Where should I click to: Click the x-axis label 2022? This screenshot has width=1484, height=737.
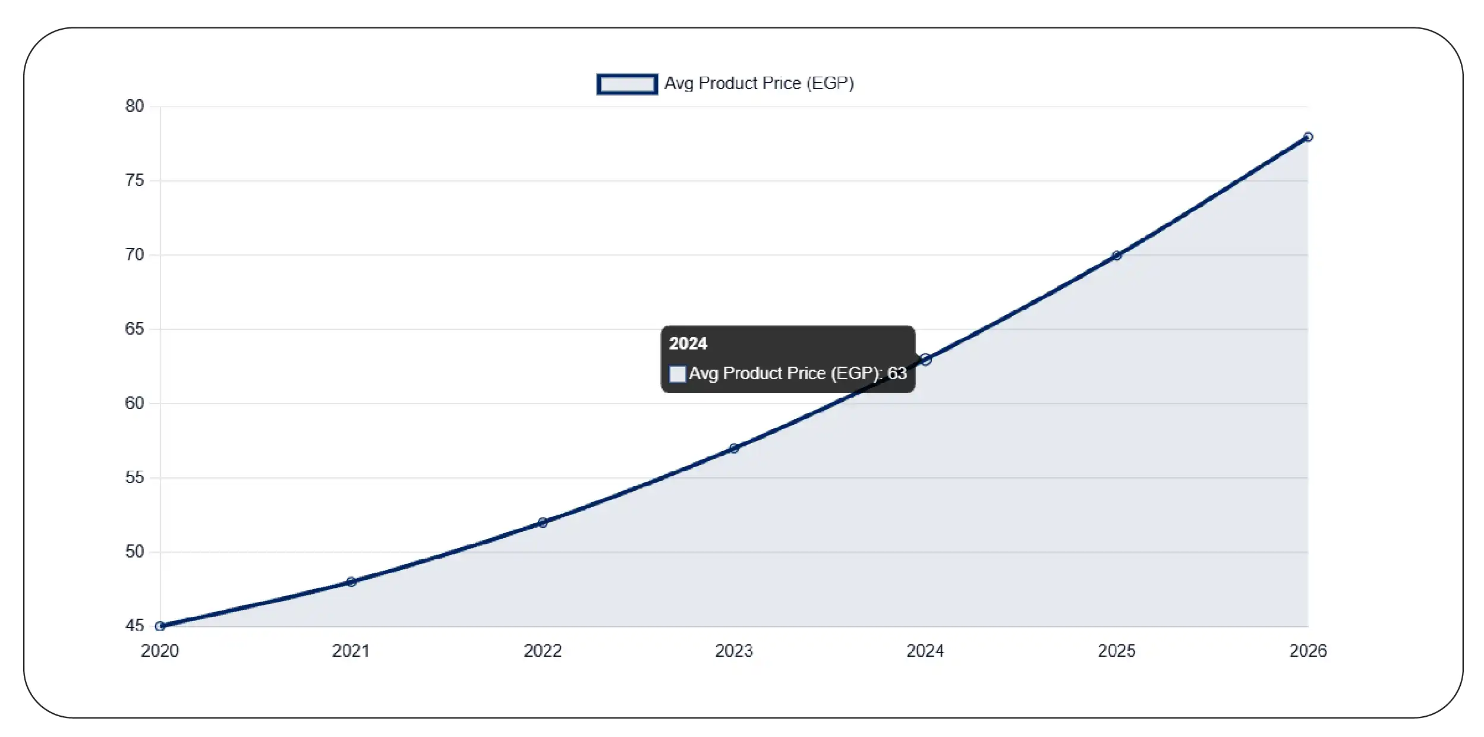(543, 651)
